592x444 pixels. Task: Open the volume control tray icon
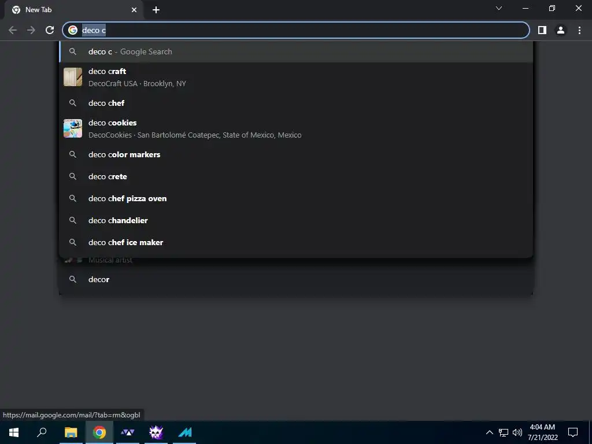[517, 432]
